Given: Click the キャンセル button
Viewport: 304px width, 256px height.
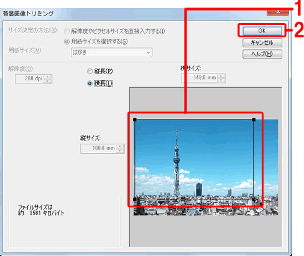Looking at the screenshot, I should (x=262, y=42).
